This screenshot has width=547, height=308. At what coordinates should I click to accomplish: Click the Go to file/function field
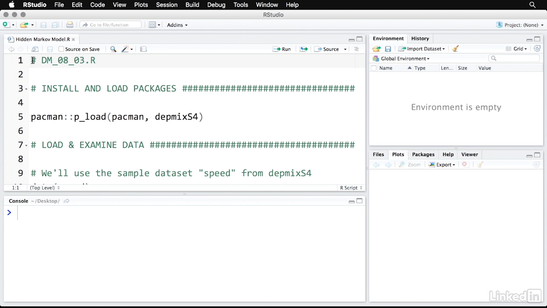110,25
